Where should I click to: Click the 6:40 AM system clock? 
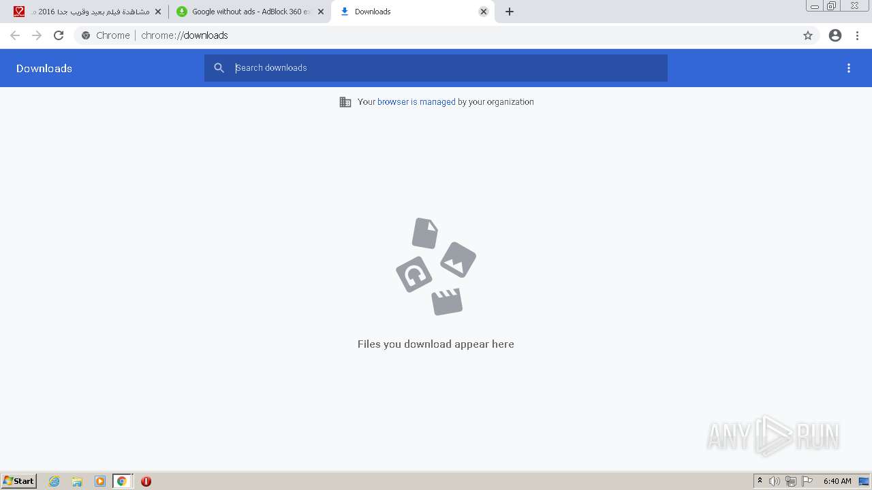click(837, 481)
